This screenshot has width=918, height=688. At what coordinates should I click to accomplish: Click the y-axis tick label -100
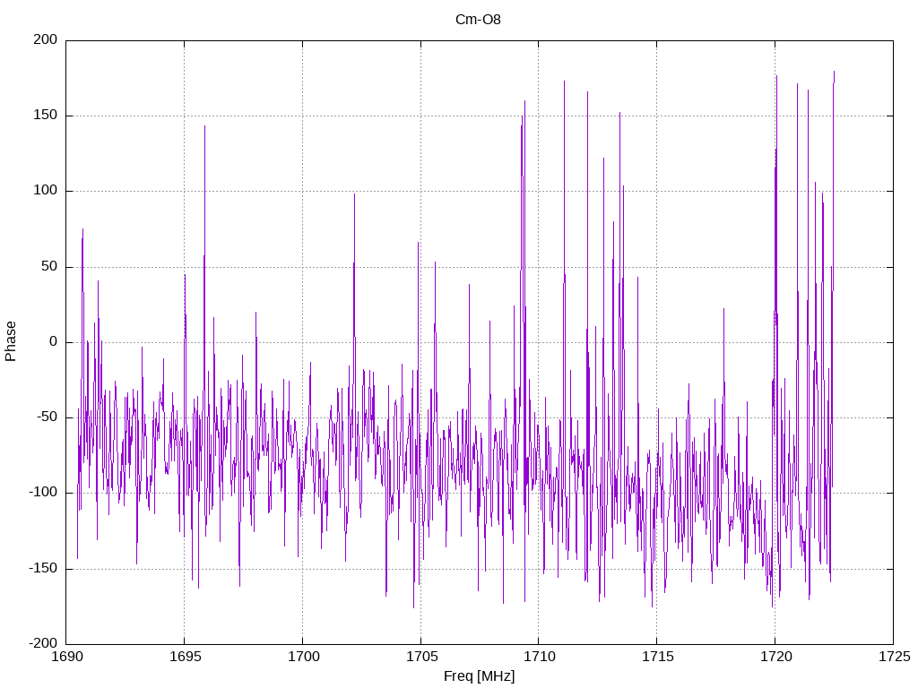[x=43, y=493]
